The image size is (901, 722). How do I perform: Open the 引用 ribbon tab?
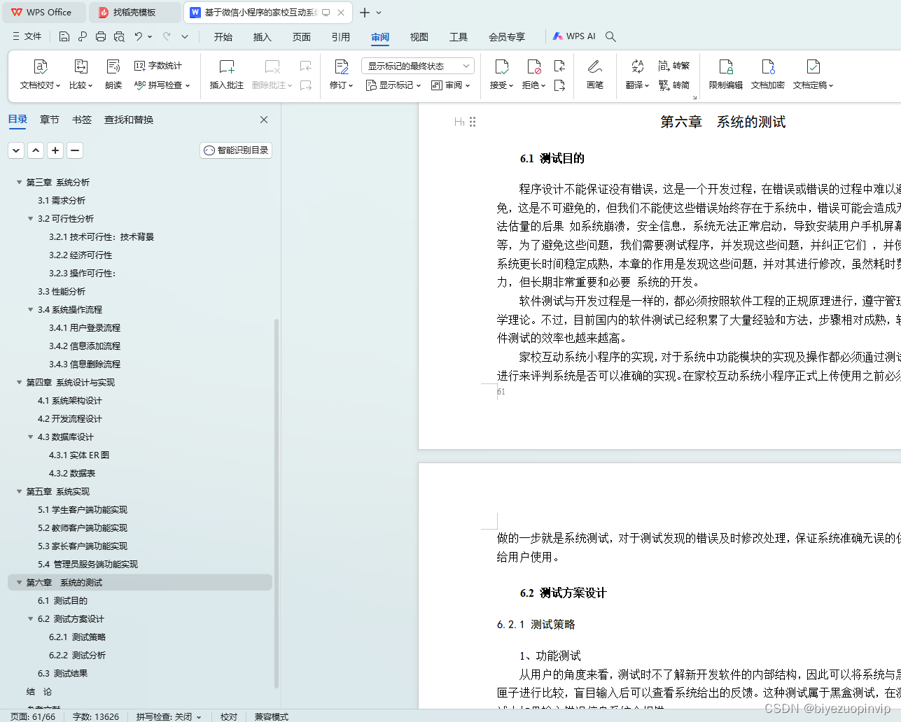[341, 37]
